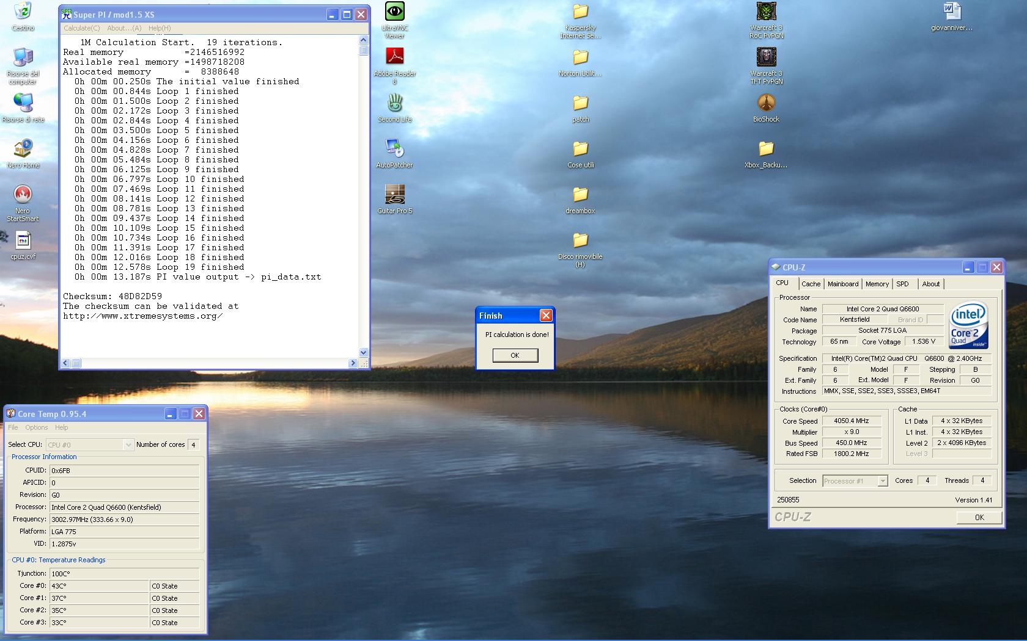Click Tjunction value field in Core Temp
Viewport: 1027px width, 641px height.
(125, 573)
